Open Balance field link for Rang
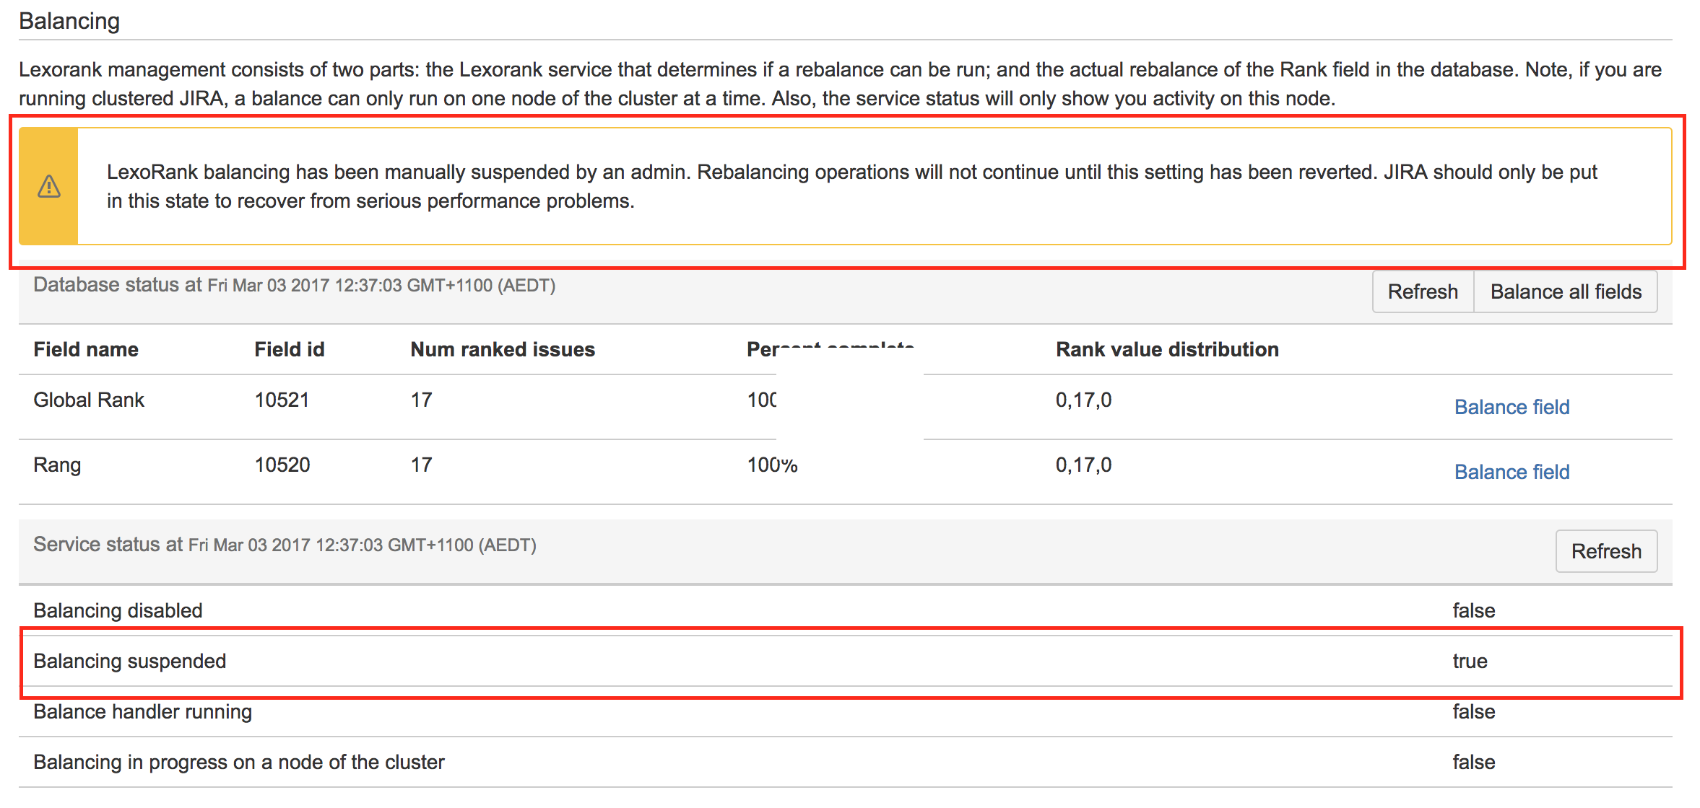This screenshot has height=808, width=1700. click(1512, 472)
